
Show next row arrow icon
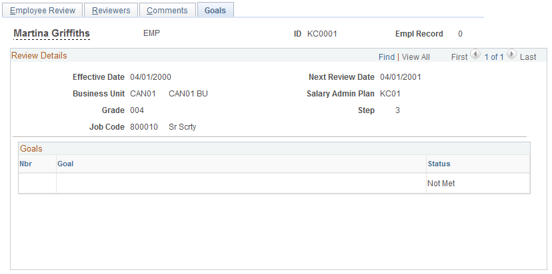click(x=511, y=55)
